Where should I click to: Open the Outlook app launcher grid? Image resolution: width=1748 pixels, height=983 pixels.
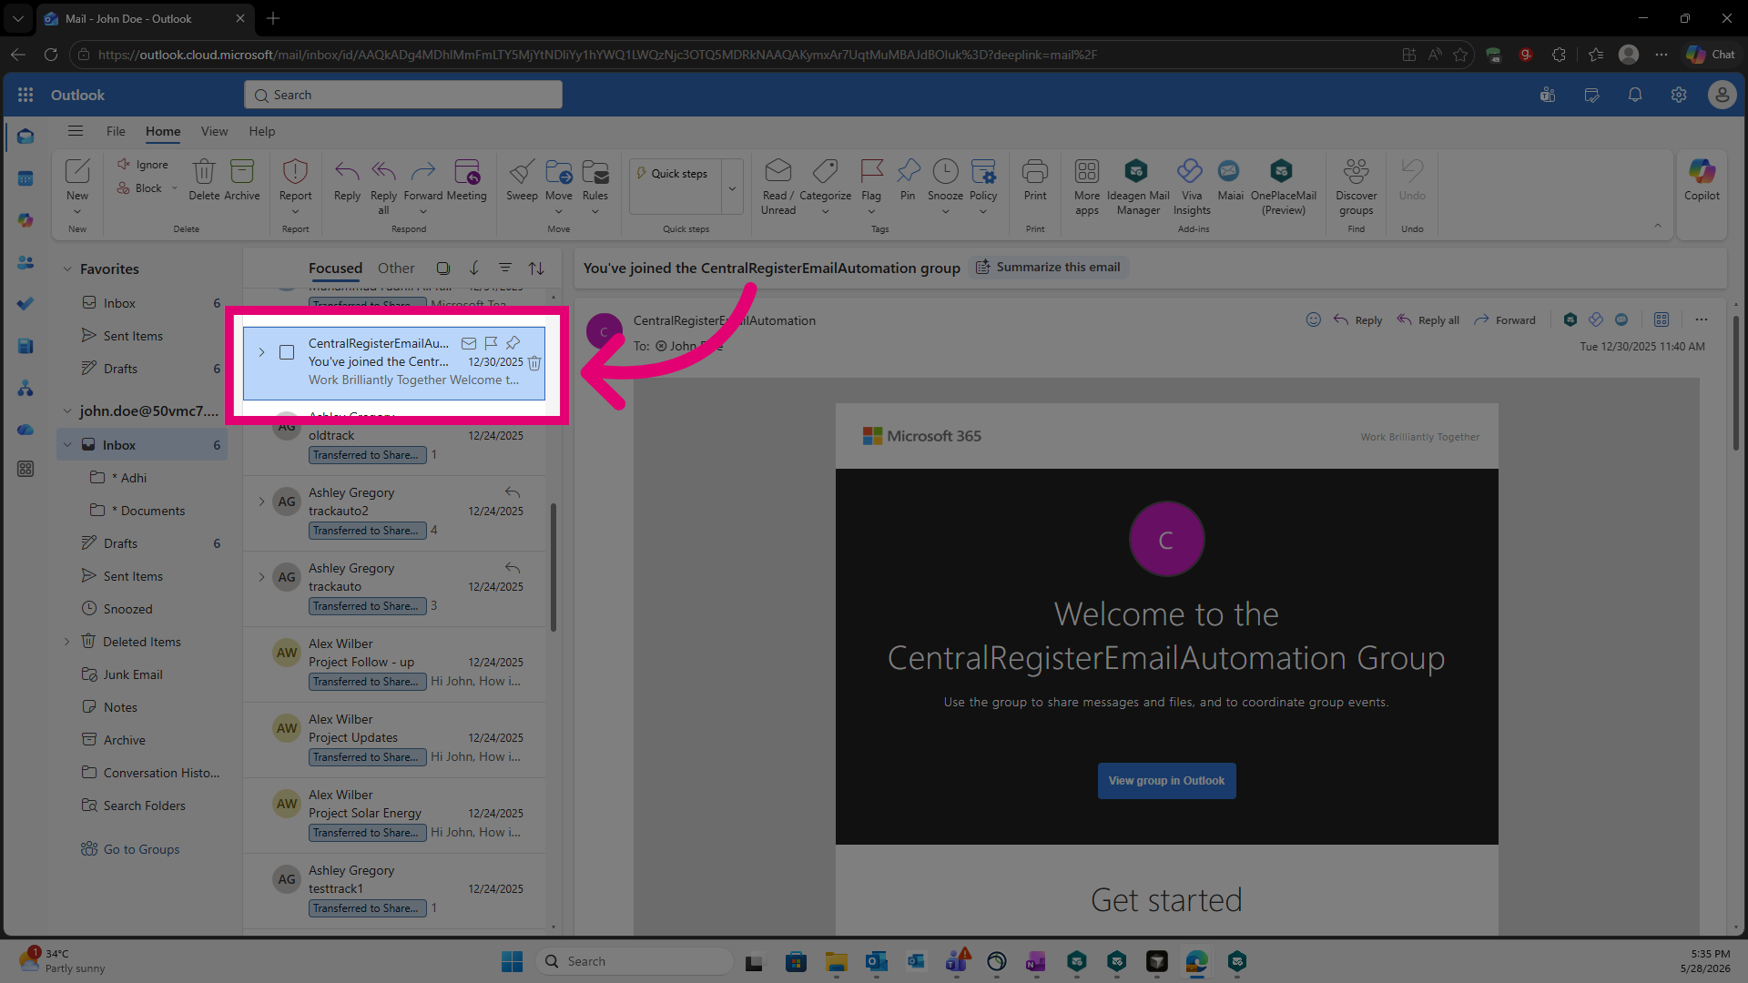tap(25, 95)
